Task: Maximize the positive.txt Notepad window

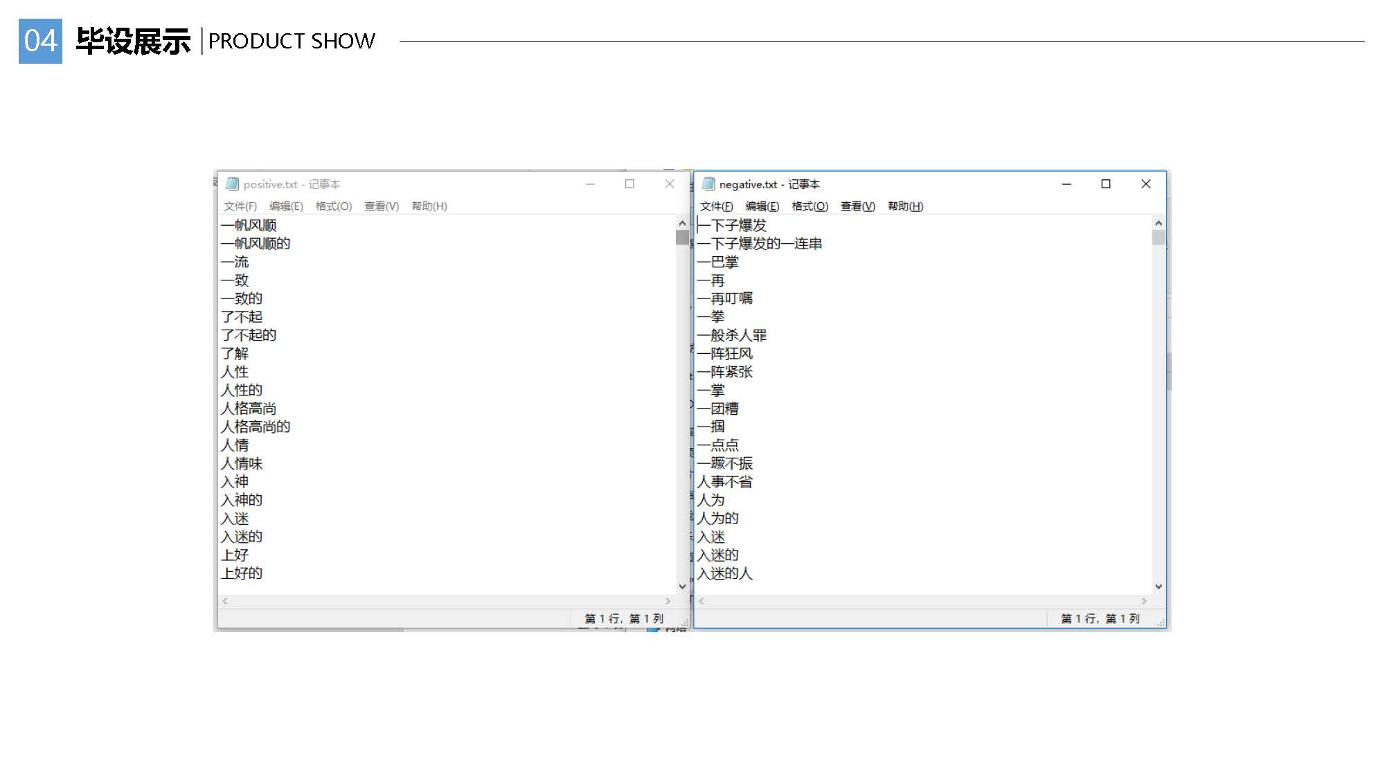Action: coord(629,183)
